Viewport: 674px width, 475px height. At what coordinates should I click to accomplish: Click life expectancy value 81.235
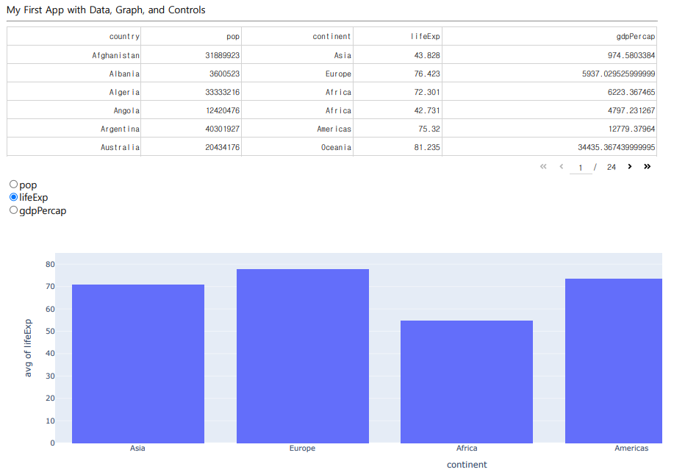(398, 147)
